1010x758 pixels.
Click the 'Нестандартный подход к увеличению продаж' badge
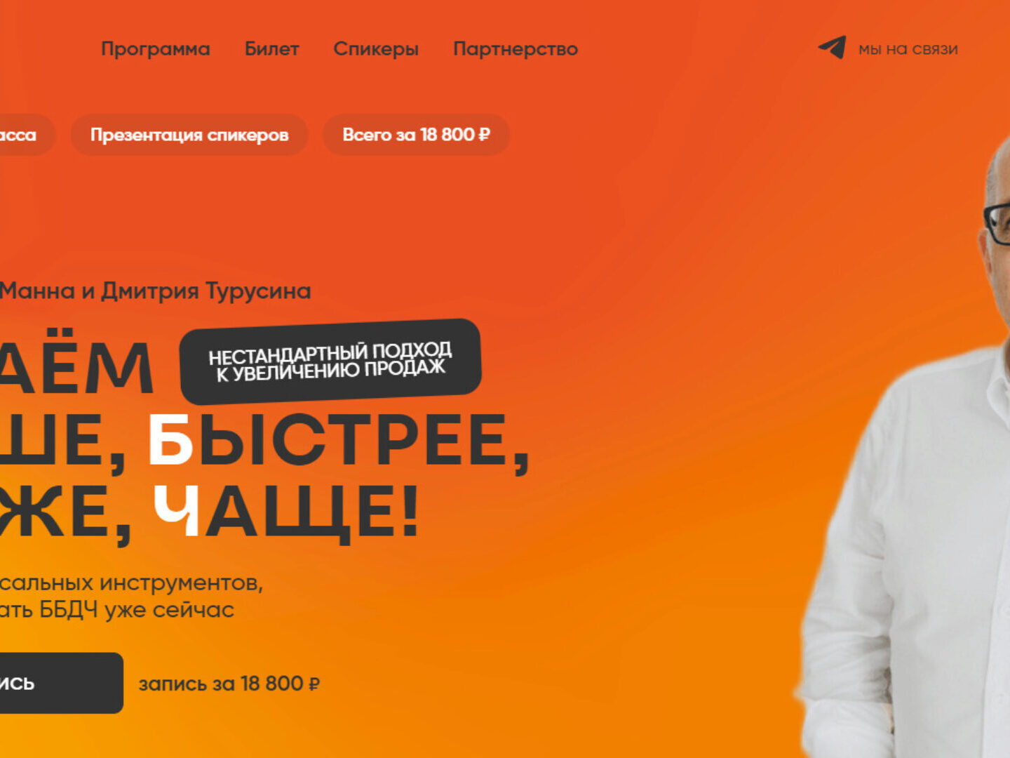pos(330,361)
